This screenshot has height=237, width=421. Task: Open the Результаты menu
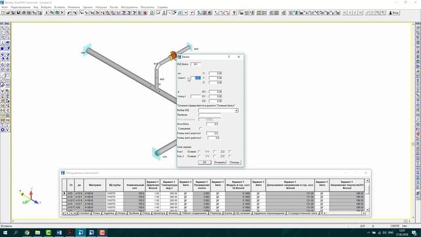147,7
